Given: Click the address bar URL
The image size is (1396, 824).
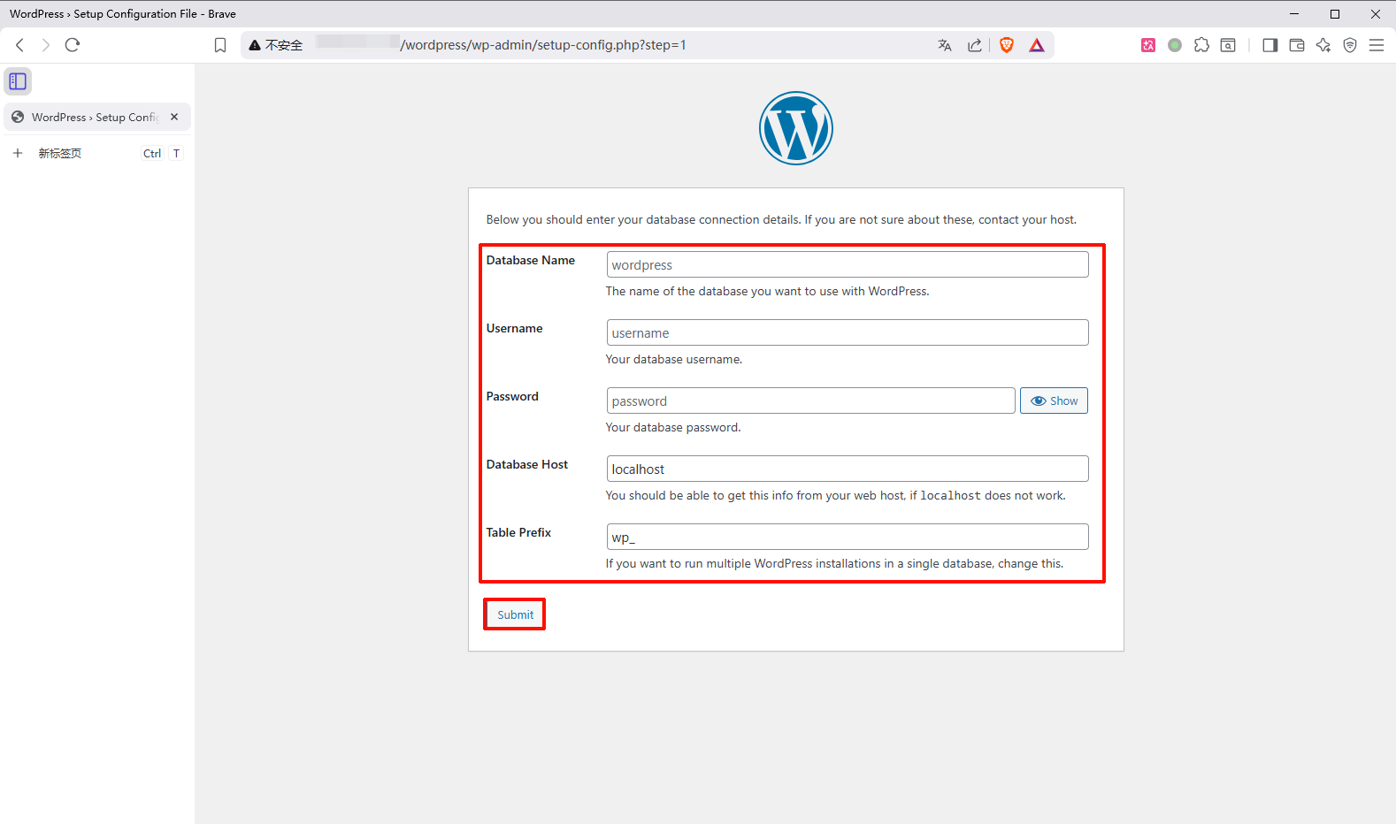Looking at the screenshot, I should point(543,45).
